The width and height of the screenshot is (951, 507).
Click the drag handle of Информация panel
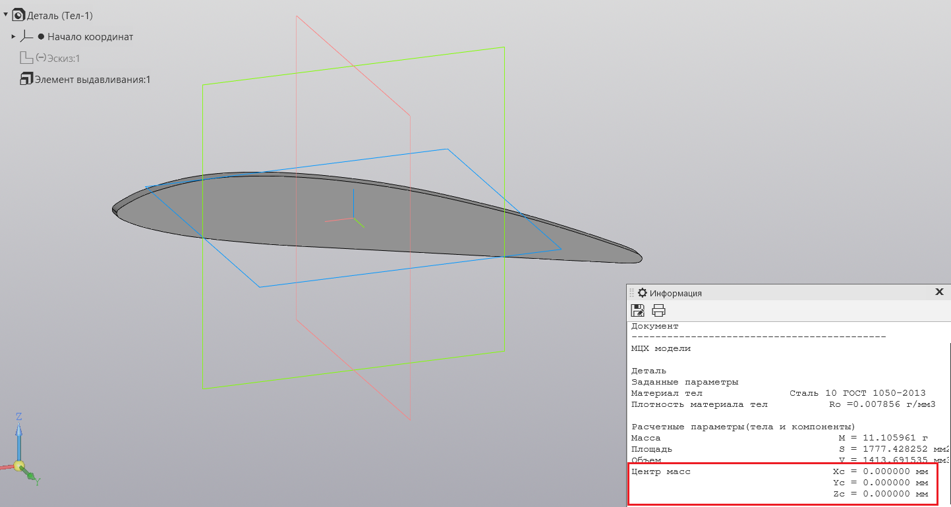pos(631,293)
